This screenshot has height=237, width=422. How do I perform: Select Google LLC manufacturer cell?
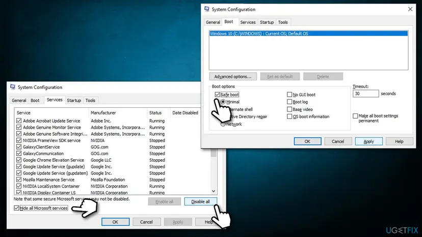[101, 160]
